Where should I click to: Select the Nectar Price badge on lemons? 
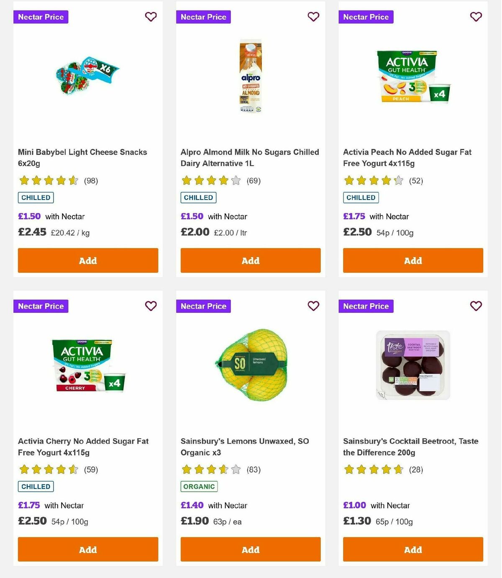pyautogui.click(x=203, y=306)
